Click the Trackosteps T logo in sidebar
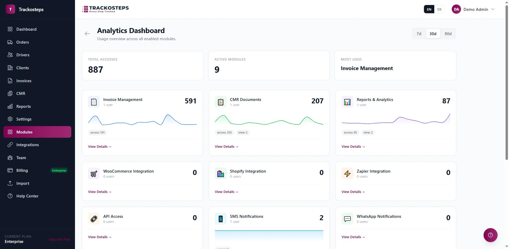Image resolution: width=509 pixels, height=249 pixels. (x=10, y=9)
